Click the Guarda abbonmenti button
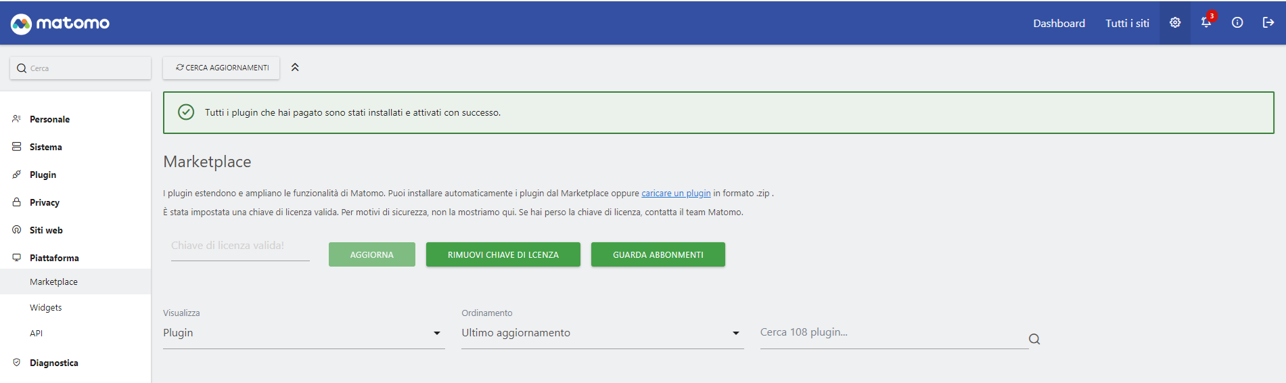1286x383 pixels. [658, 254]
